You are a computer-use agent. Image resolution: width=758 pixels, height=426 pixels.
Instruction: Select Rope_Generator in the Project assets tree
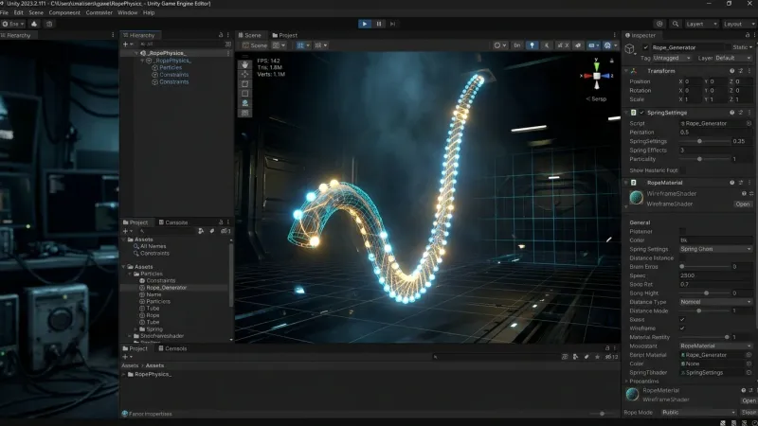(x=167, y=288)
